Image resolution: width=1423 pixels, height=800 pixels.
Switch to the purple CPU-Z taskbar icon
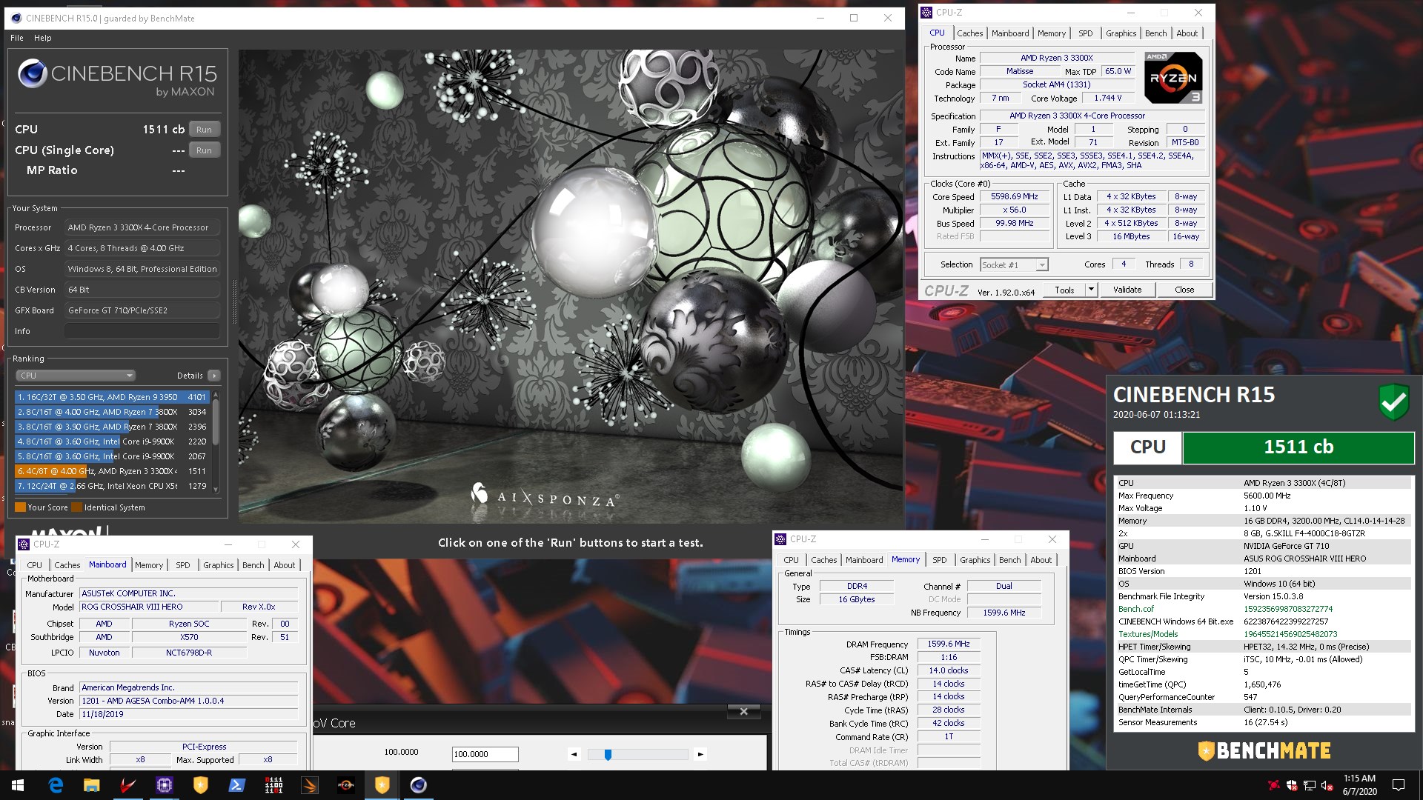point(164,785)
